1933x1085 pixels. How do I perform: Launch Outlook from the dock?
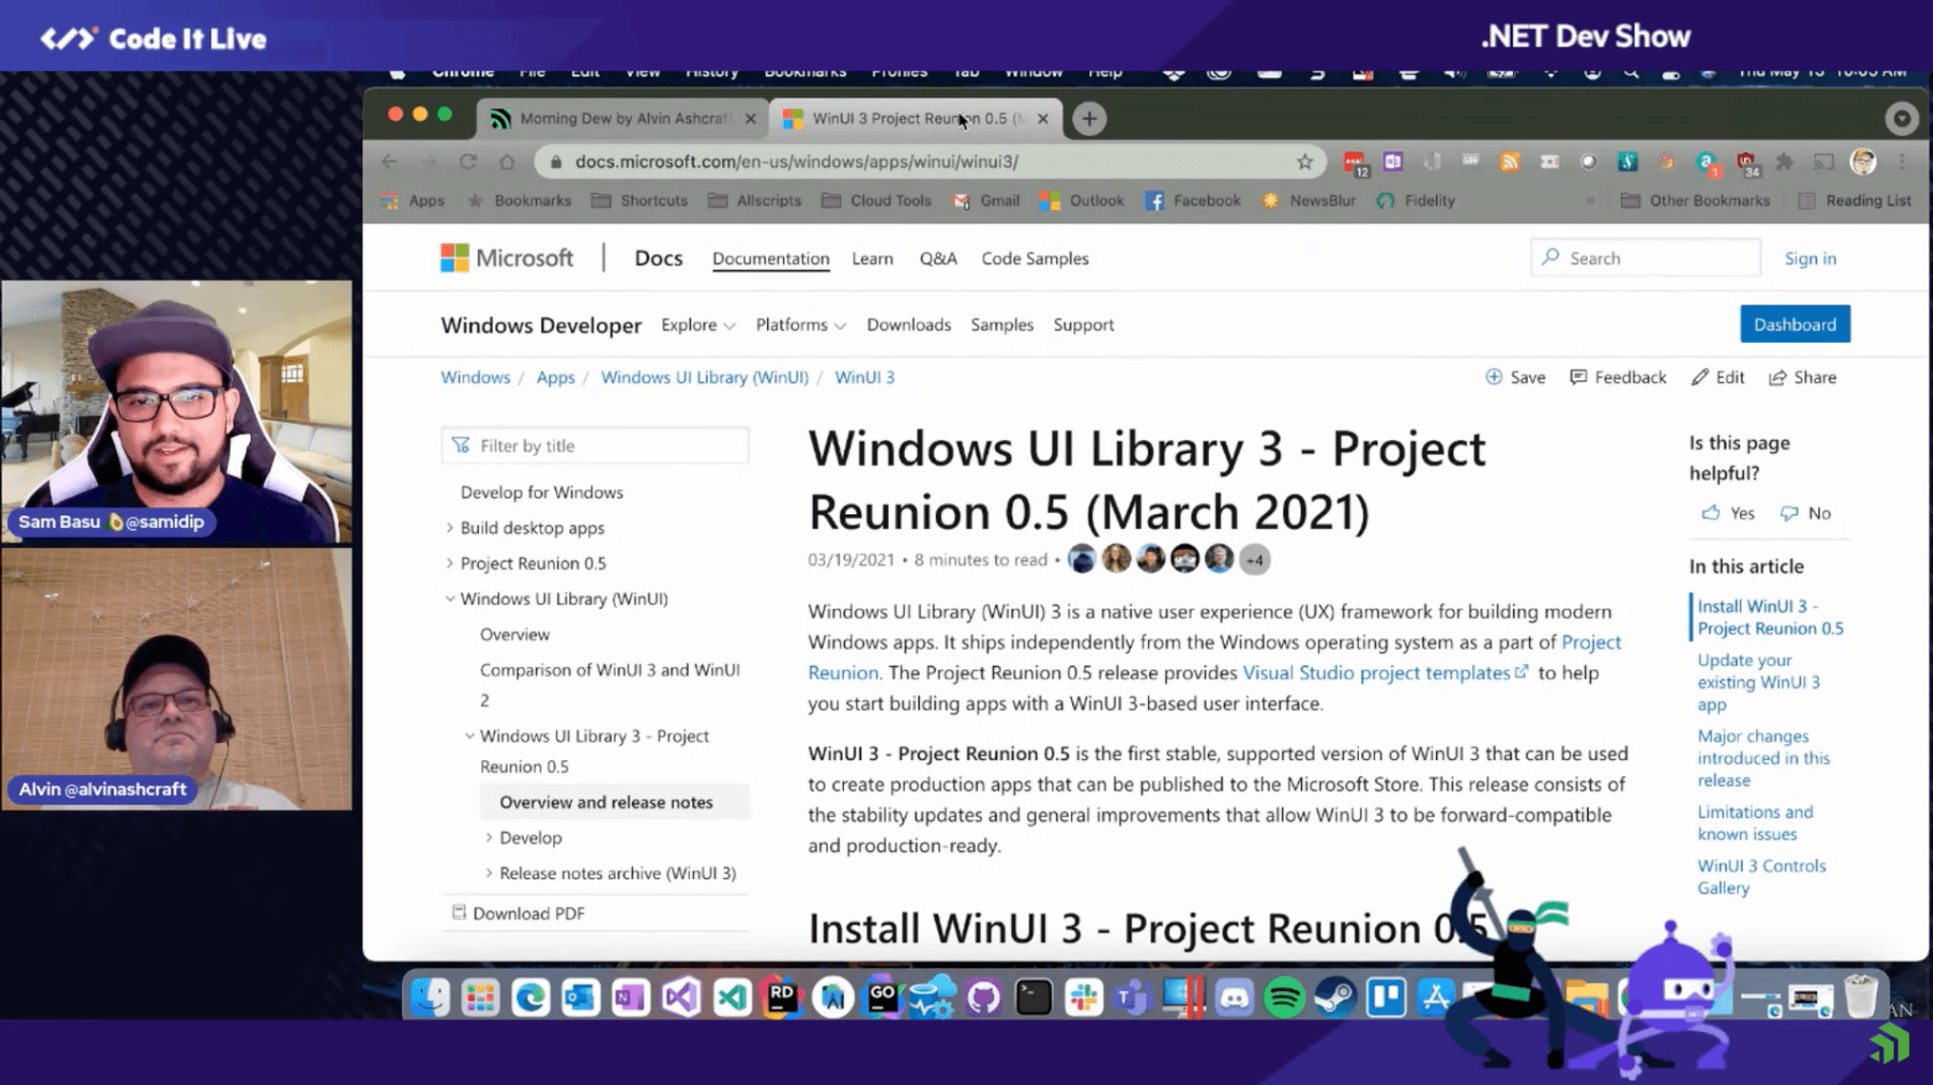tap(581, 997)
